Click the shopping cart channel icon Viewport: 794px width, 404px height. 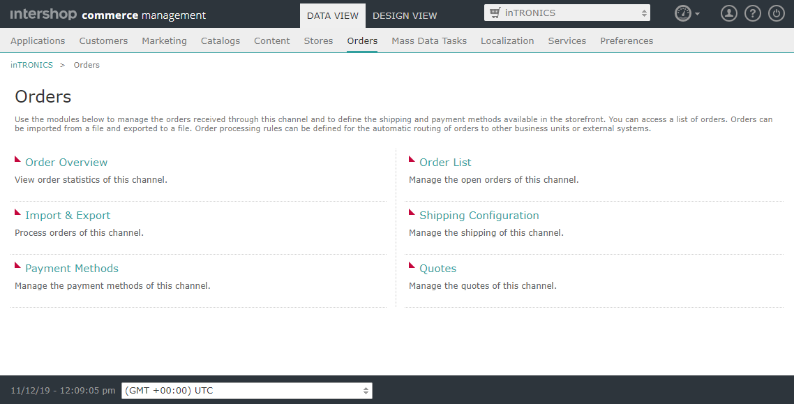coord(497,12)
